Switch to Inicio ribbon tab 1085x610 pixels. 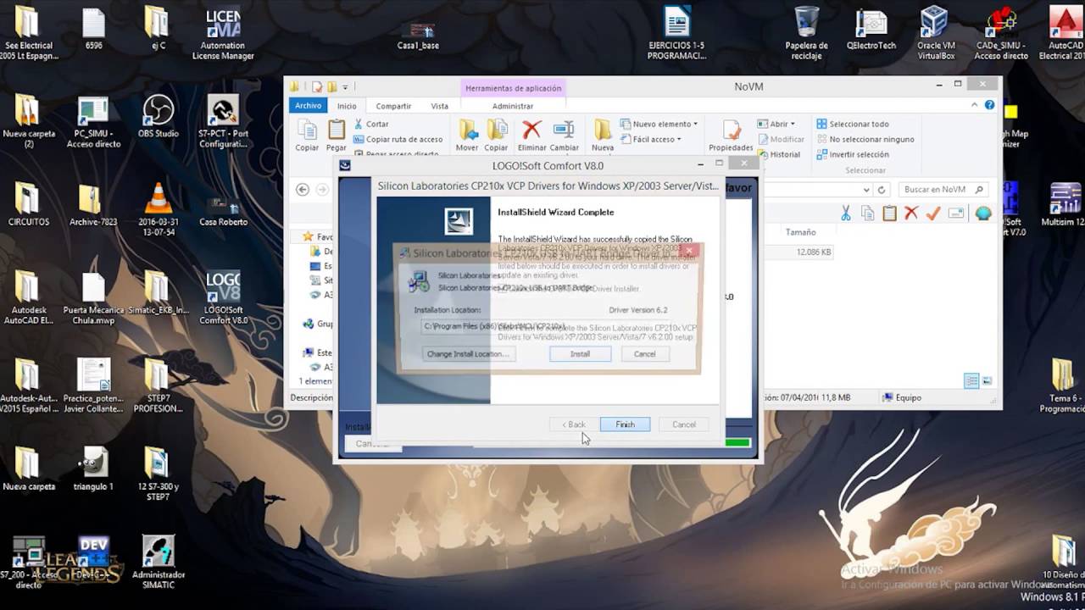[347, 106]
